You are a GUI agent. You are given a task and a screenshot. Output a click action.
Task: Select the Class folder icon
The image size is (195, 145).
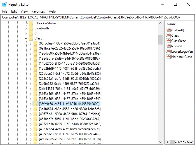pyautogui.click(x=31, y=38)
